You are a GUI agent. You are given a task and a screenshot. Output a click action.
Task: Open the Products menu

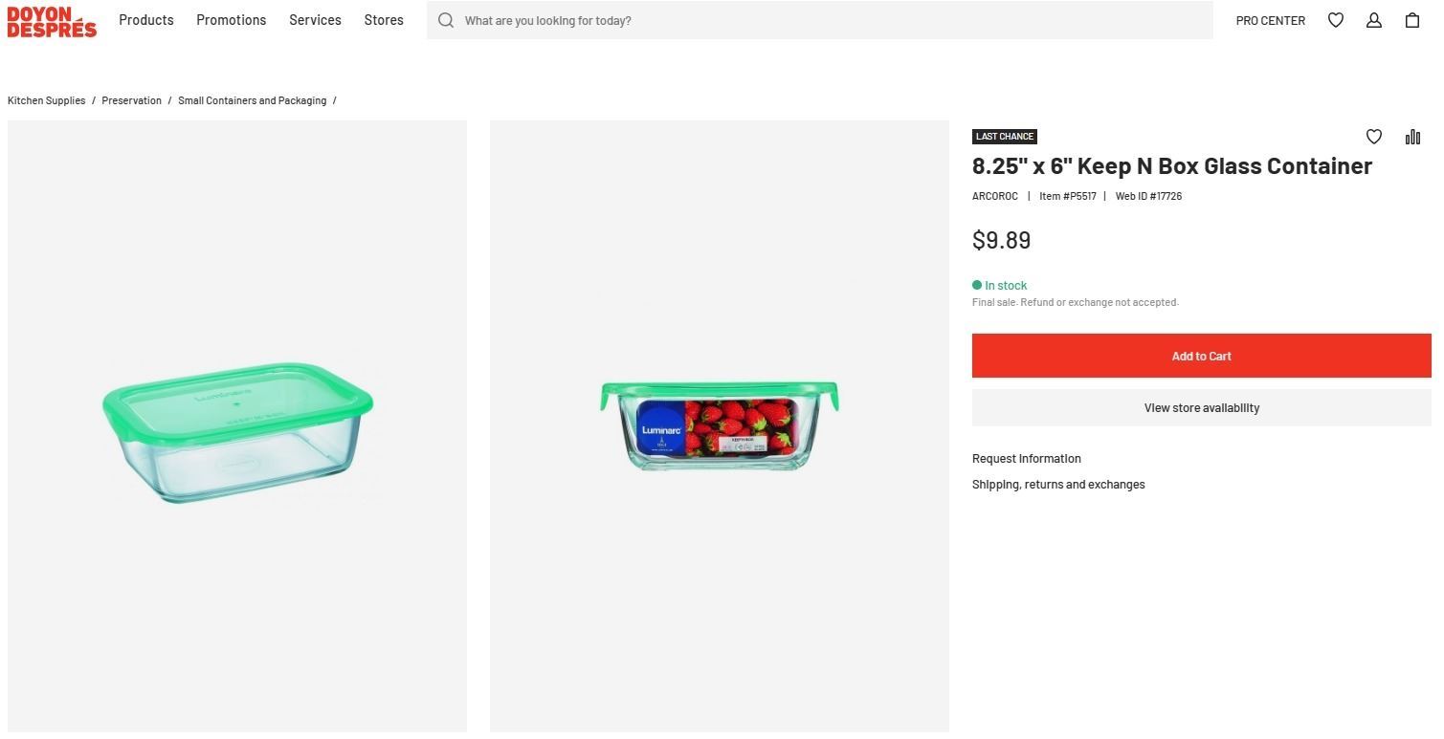[x=146, y=20]
